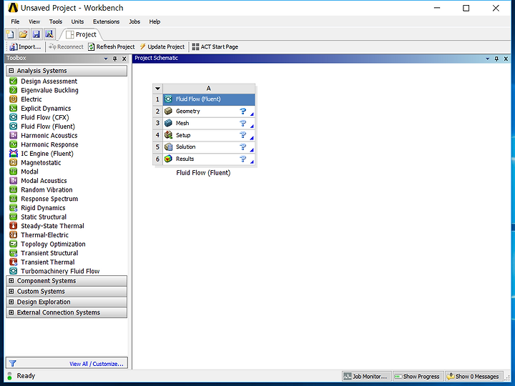
Task: Open the Tools menu
Action: tap(56, 21)
